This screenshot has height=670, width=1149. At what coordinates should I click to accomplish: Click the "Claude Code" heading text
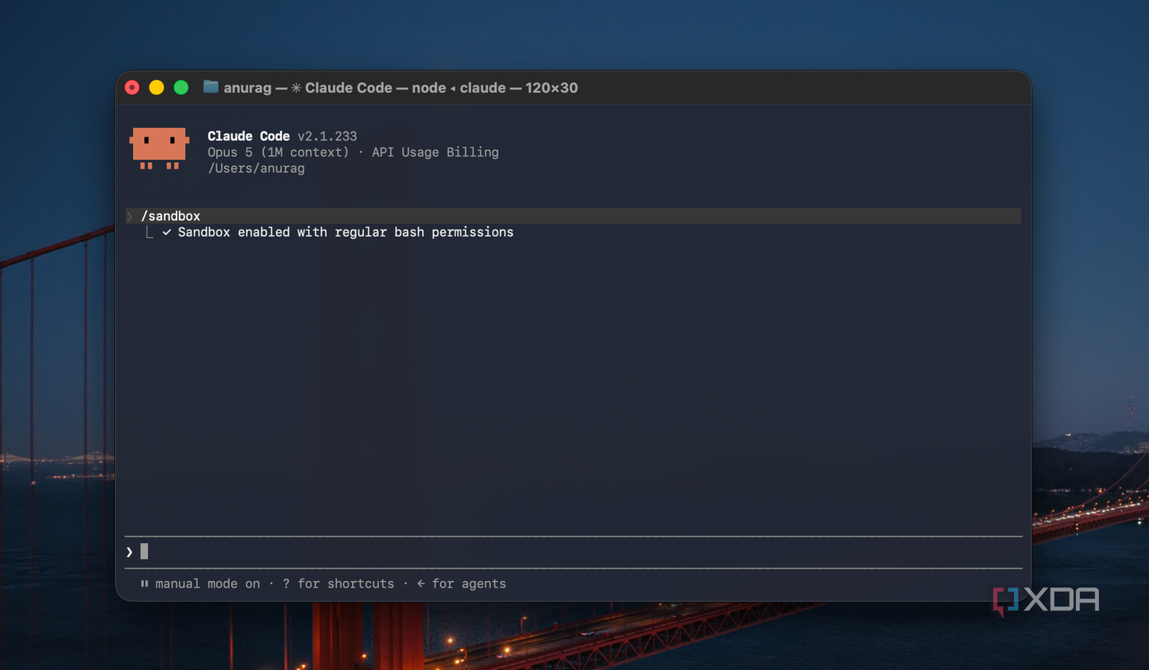pyautogui.click(x=249, y=137)
